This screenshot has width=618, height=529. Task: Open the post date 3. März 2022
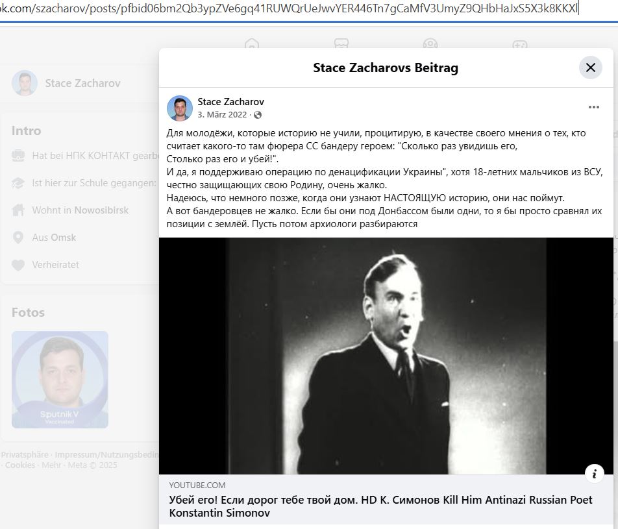point(222,115)
